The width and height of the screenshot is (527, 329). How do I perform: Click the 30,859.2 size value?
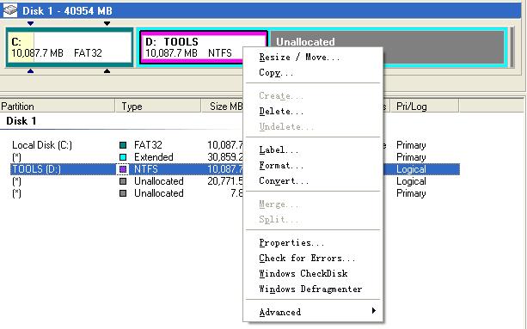(225, 157)
